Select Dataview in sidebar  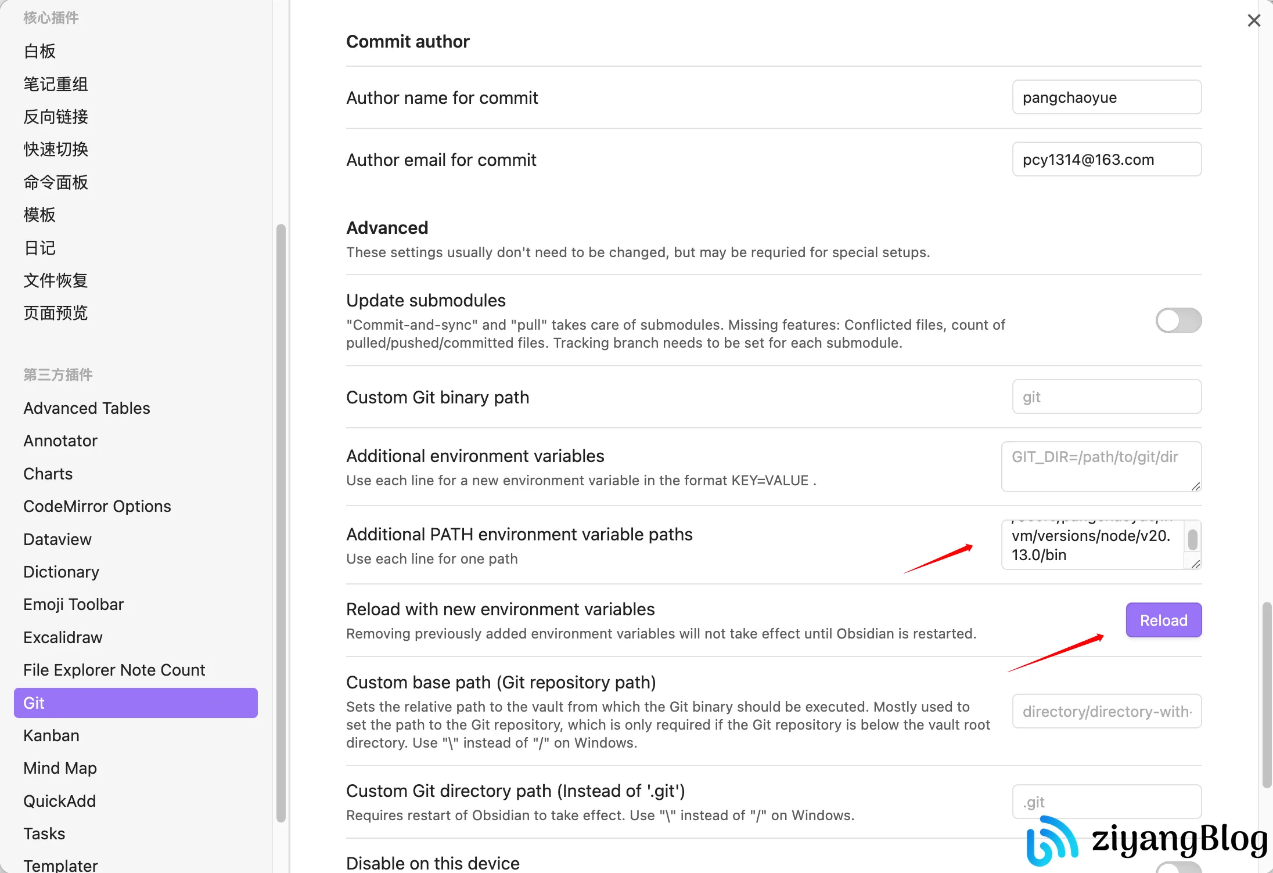coord(57,539)
